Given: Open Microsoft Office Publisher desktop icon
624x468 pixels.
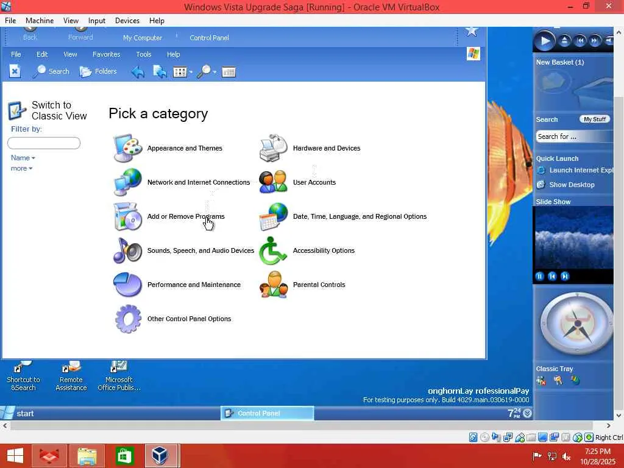Looking at the screenshot, I should 119,376.
